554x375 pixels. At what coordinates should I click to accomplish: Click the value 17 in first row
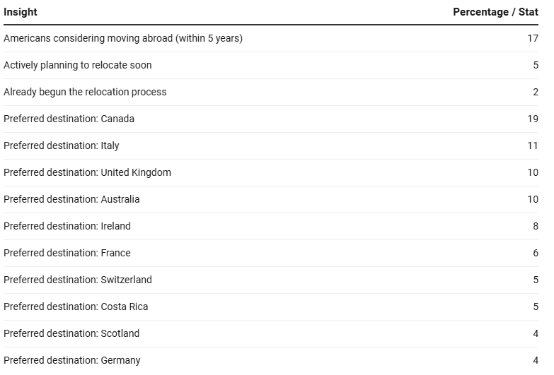click(x=533, y=38)
